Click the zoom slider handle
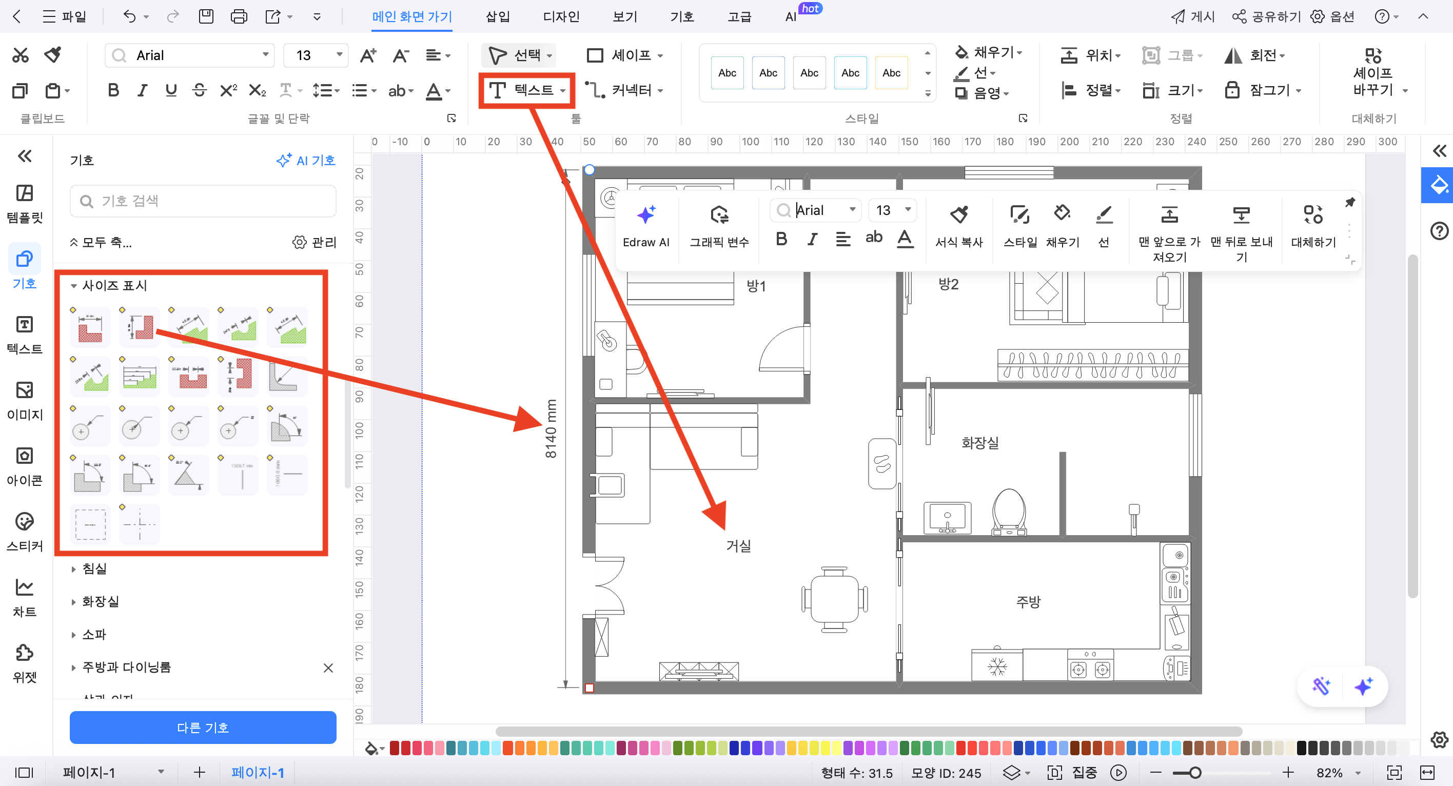 [x=1194, y=772]
